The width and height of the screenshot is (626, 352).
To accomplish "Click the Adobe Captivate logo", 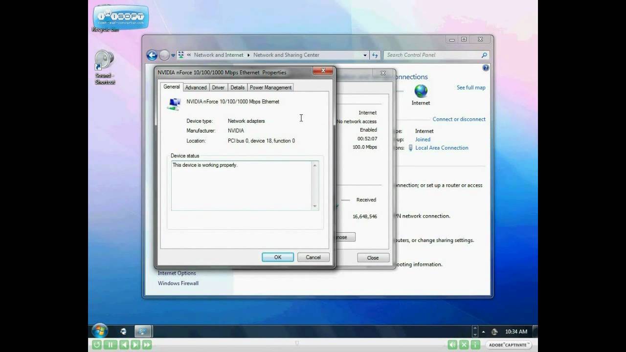I will click(x=508, y=345).
